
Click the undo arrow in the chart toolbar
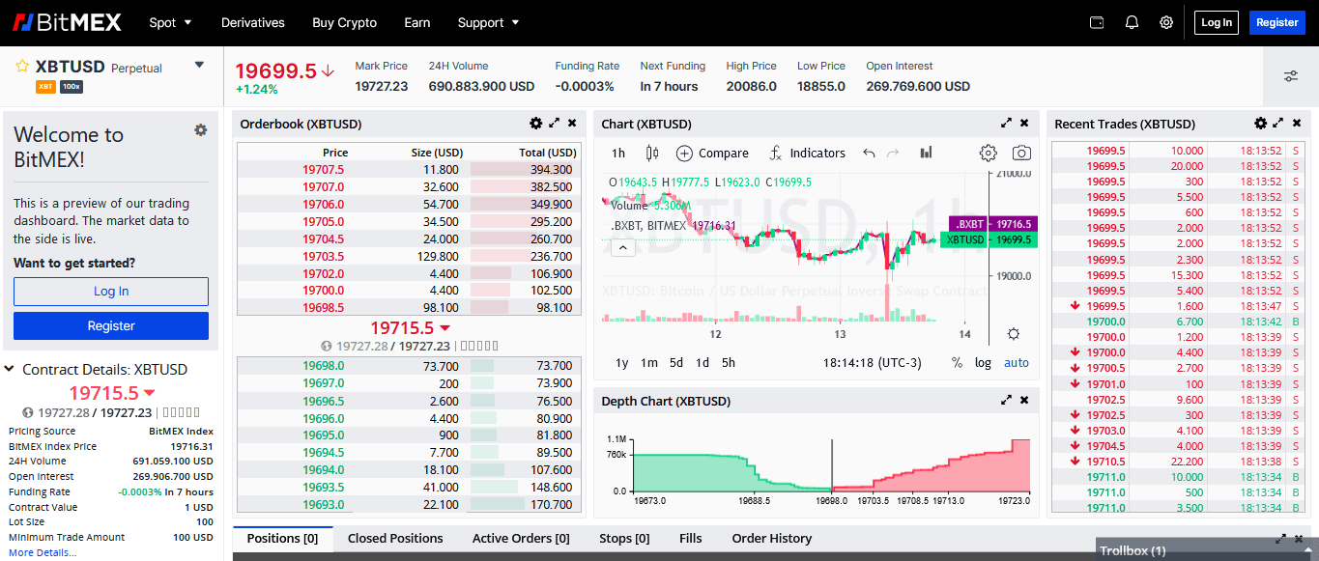coord(869,153)
